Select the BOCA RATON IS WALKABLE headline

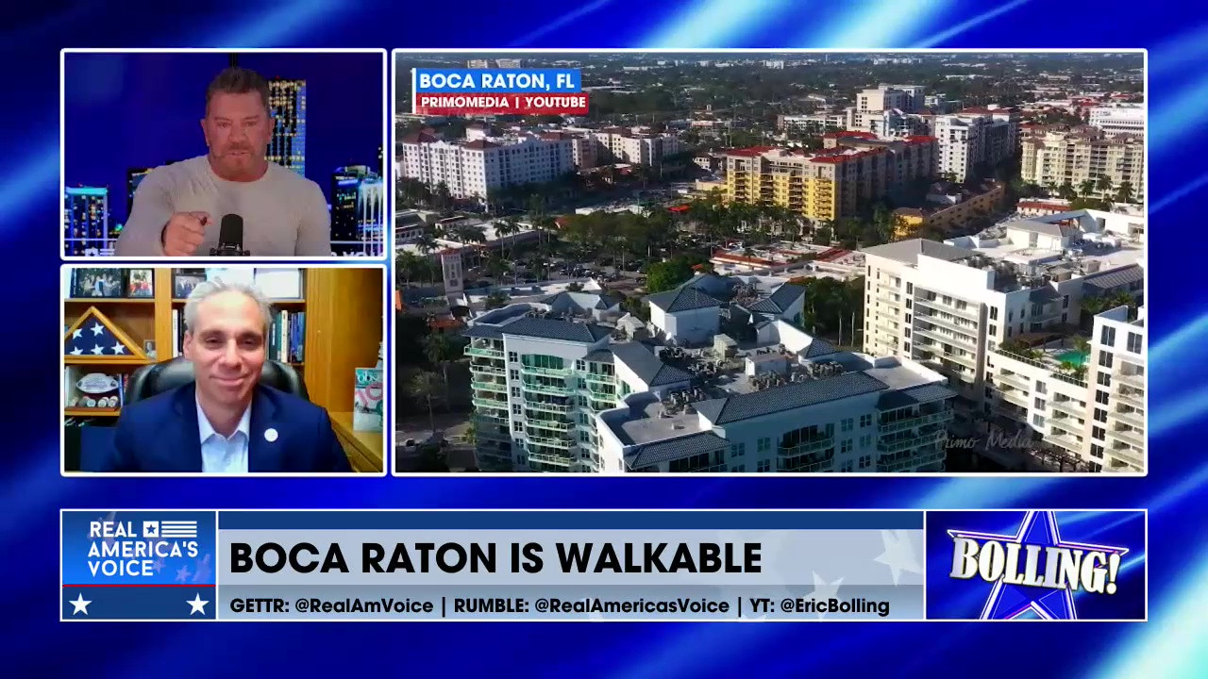point(495,558)
